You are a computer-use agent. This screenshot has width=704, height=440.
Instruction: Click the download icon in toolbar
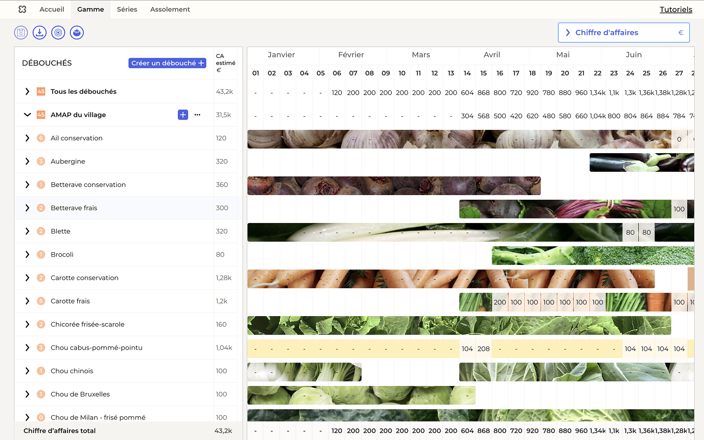[40, 33]
